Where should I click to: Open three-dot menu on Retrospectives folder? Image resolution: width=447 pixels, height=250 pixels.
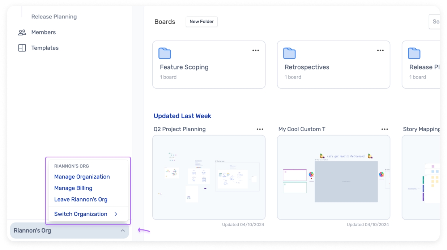pyautogui.click(x=380, y=51)
